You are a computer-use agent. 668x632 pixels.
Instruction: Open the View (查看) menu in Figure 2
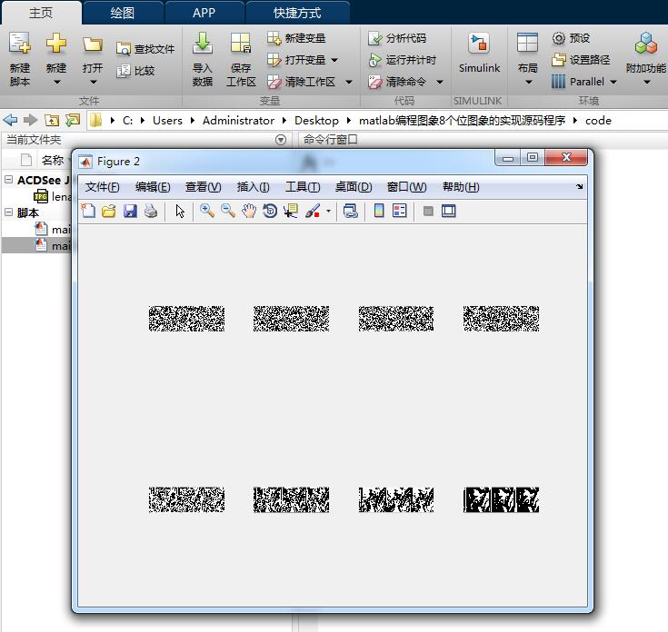(204, 187)
